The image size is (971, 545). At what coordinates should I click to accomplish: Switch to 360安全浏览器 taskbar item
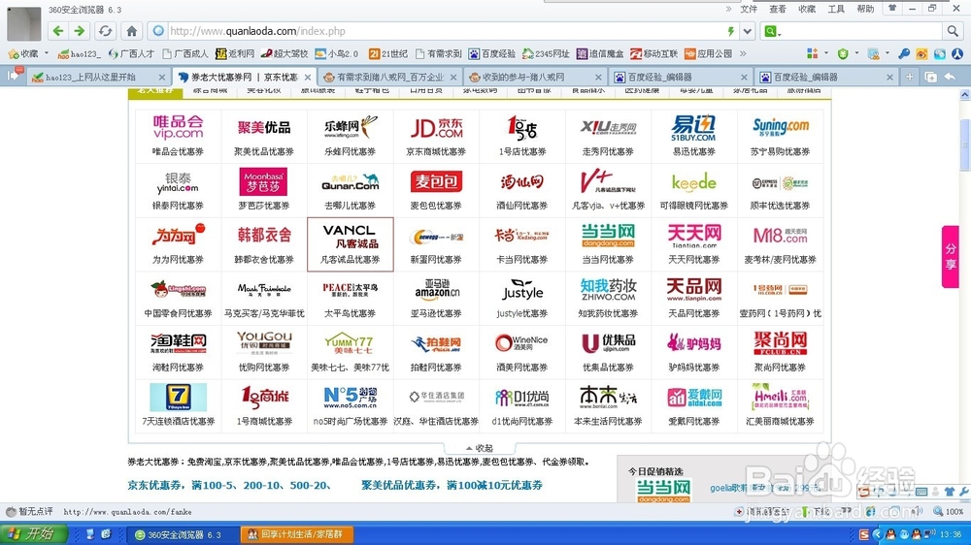183,534
